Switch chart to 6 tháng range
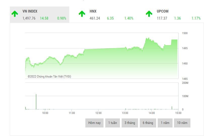The height and width of the screenshot is (136, 204). click(x=148, y=123)
